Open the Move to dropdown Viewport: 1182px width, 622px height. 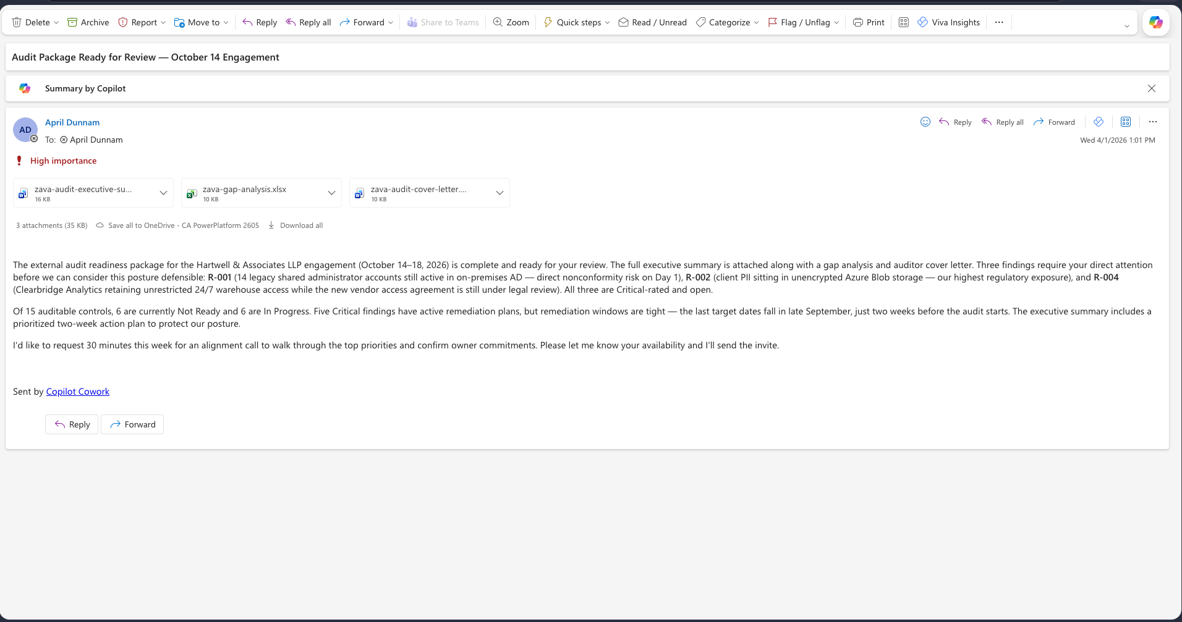pyautogui.click(x=201, y=22)
